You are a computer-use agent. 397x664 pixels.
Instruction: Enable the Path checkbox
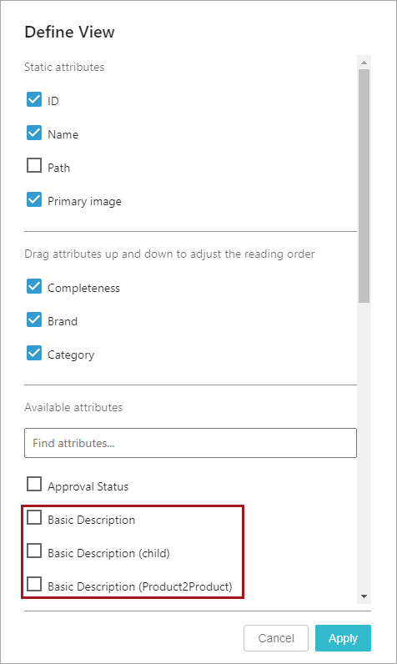click(34, 165)
